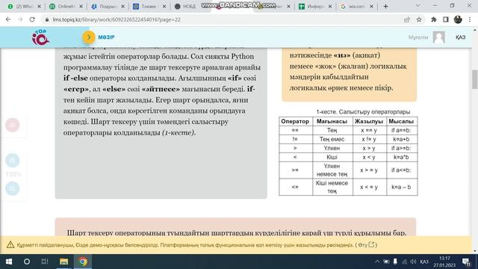478x269 pixels.
Task: Click the blue zoom-in circle icon in sidebar
Action: (13, 160)
